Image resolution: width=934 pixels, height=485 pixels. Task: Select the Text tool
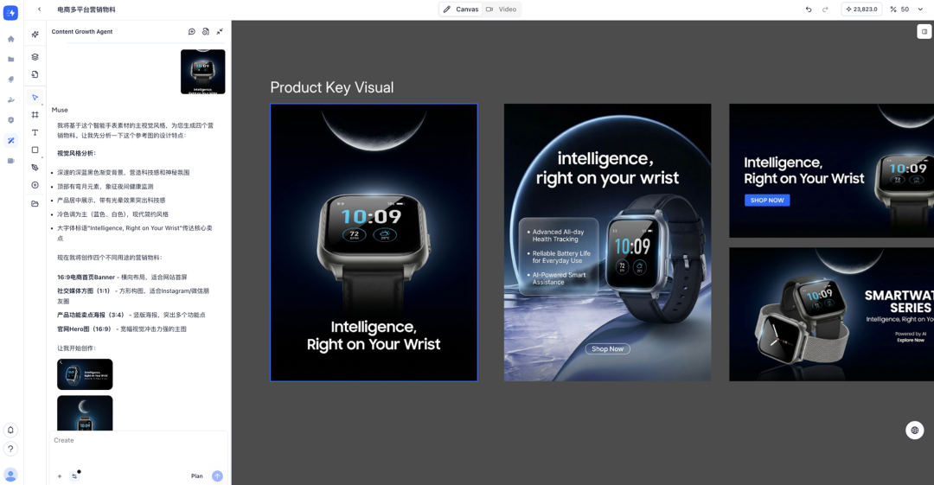point(35,132)
